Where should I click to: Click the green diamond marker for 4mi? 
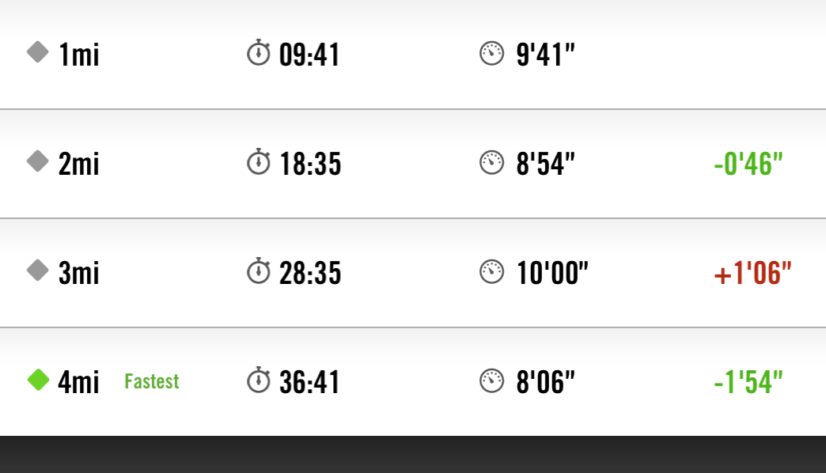coord(38,380)
